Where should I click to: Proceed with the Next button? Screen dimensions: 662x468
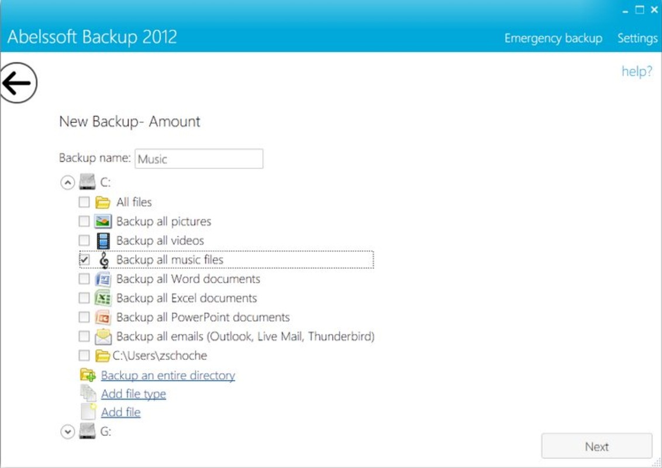tap(597, 446)
